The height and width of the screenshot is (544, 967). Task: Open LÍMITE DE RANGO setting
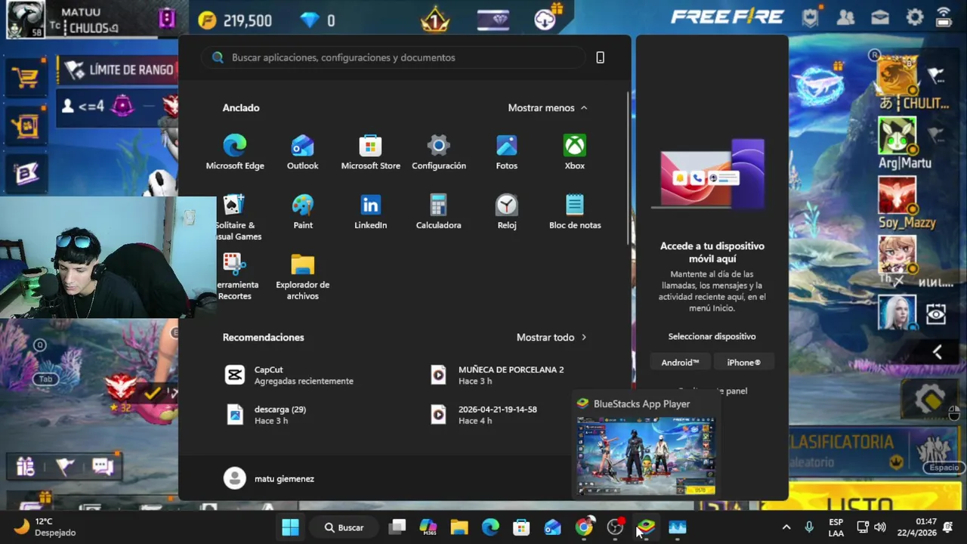pyautogui.click(x=118, y=70)
